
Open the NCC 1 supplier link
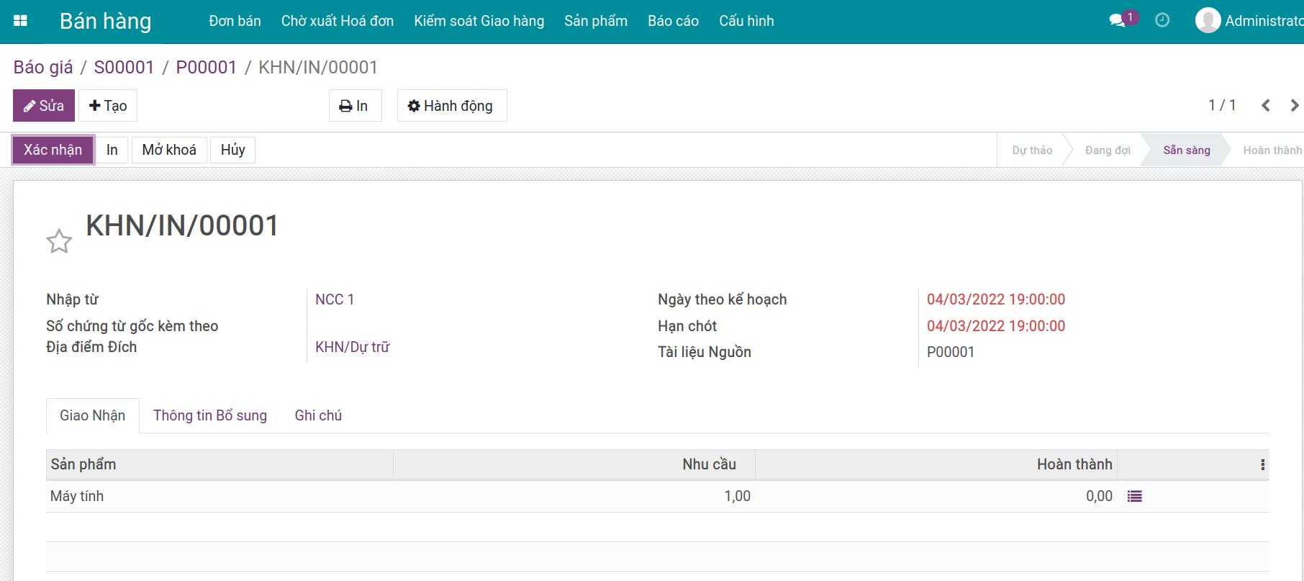[x=335, y=299]
